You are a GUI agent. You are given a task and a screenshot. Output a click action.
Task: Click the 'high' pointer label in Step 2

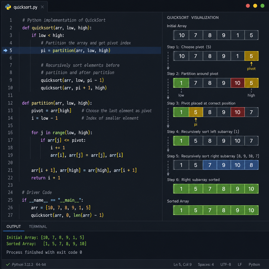point(251,95)
